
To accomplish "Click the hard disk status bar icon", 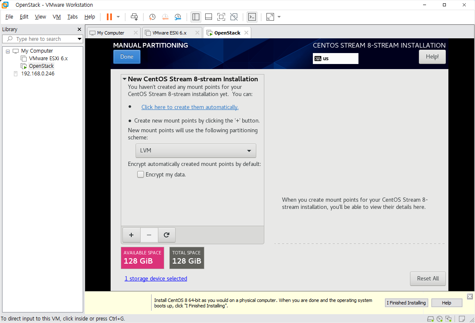I will pos(430,319).
